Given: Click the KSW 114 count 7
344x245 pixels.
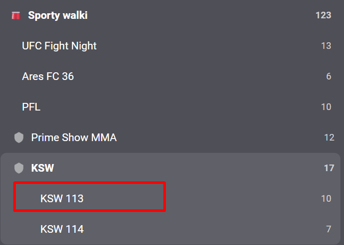Looking at the screenshot, I should pos(329,229).
